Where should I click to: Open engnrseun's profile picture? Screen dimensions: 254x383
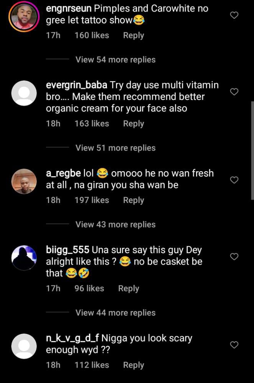tap(24, 16)
